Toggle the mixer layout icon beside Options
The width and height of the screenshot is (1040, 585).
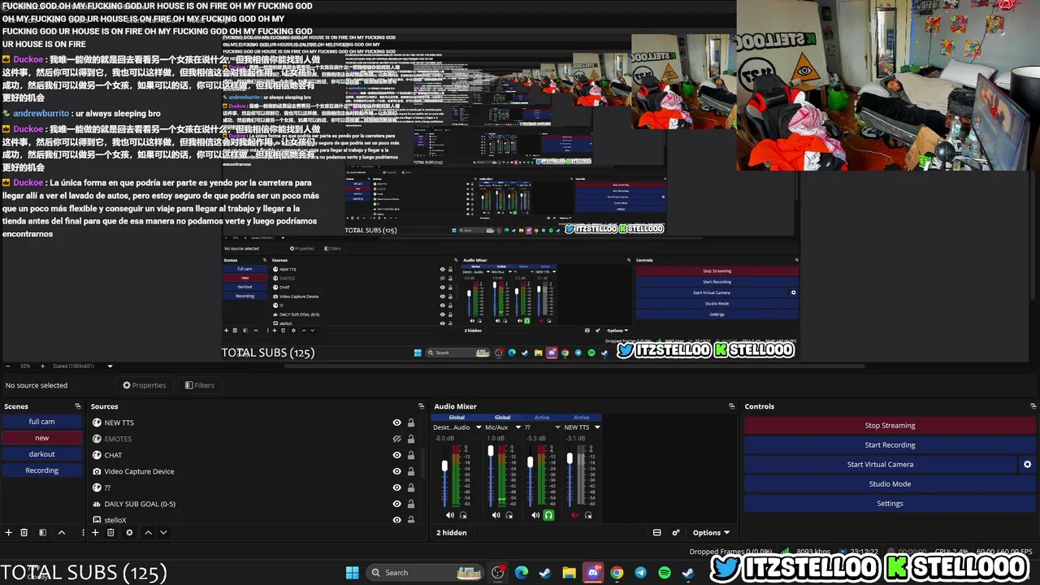pyautogui.click(x=656, y=533)
